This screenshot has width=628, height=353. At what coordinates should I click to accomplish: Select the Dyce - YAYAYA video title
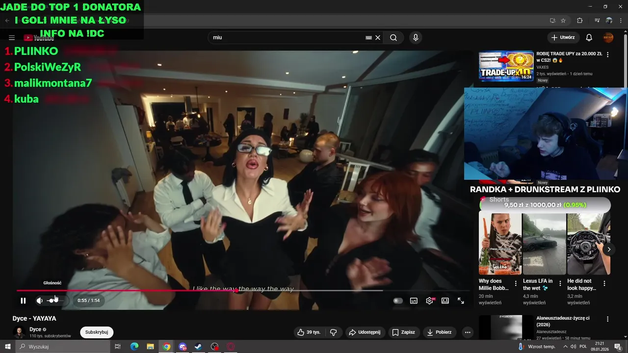[x=34, y=318]
